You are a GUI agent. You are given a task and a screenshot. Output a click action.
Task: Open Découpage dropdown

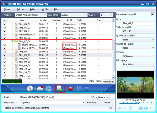pos(153,64)
